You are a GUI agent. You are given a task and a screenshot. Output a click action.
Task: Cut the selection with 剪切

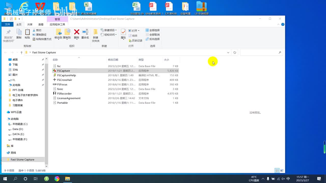(37, 30)
